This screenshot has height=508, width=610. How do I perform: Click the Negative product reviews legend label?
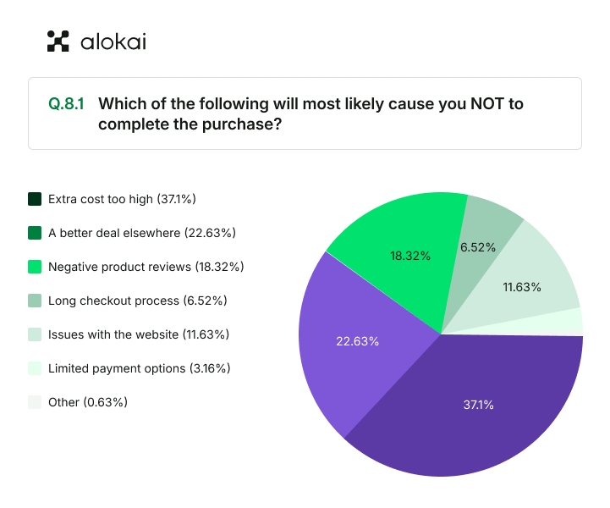(146, 267)
